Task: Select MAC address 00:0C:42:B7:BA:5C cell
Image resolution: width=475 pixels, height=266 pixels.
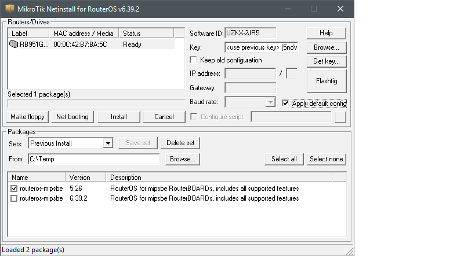Action: [x=80, y=45]
